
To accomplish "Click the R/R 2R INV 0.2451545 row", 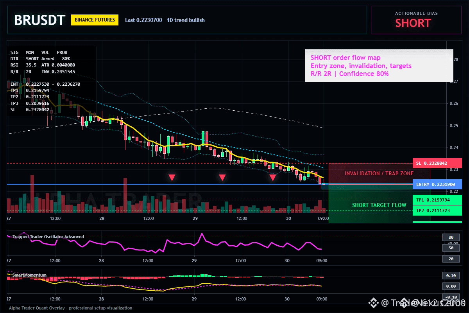I will pos(43,72).
